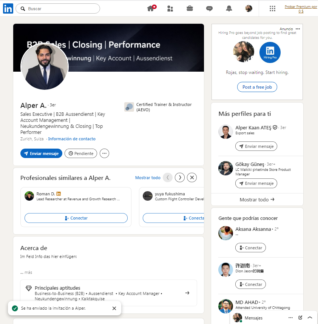Open 许迦南 profile photo
Image resolution: width=318 pixels, height=324 pixels.
click(225, 270)
